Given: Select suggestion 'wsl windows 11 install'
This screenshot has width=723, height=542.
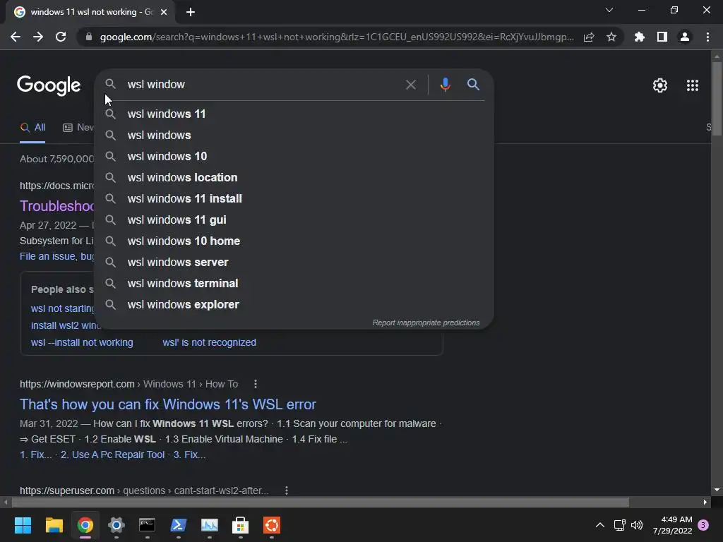Looking at the screenshot, I should click(x=294, y=198).
